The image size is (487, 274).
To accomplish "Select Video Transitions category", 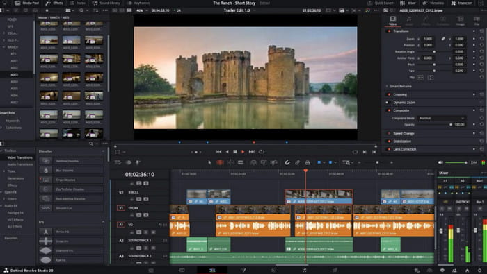I will (x=20, y=157).
